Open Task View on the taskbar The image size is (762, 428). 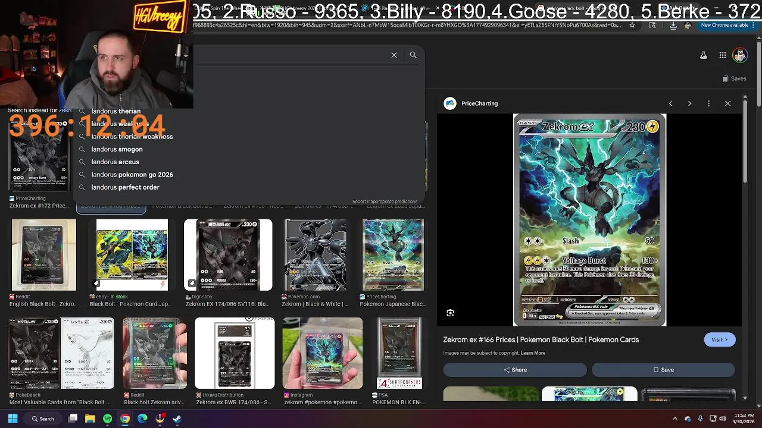[x=73, y=418]
